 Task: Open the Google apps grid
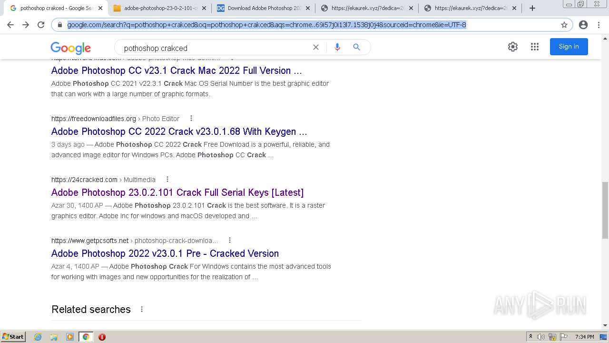click(x=534, y=47)
